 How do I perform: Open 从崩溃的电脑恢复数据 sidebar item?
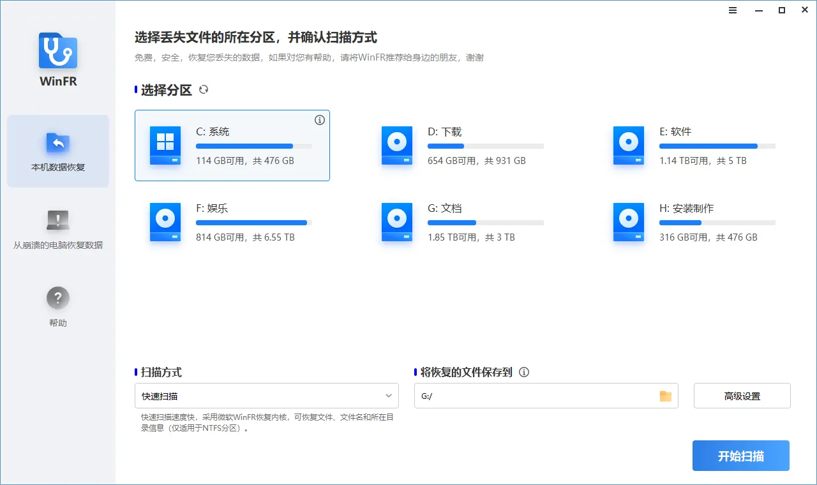(x=58, y=230)
